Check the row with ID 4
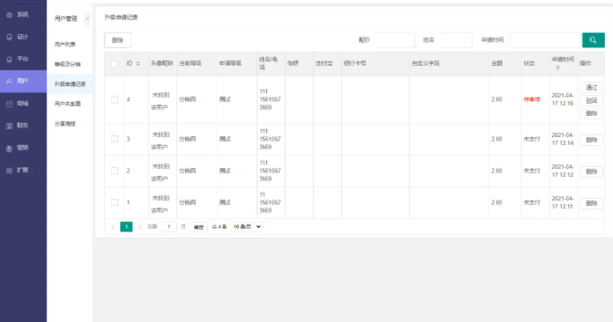613x322 pixels. (x=114, y=100)
